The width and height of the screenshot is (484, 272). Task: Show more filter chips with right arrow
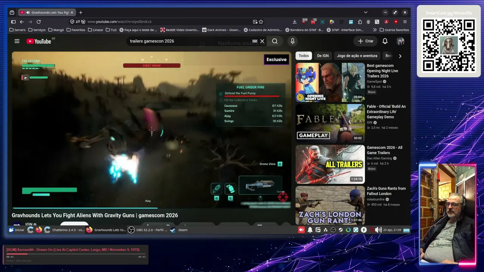[x=400, y=56]
